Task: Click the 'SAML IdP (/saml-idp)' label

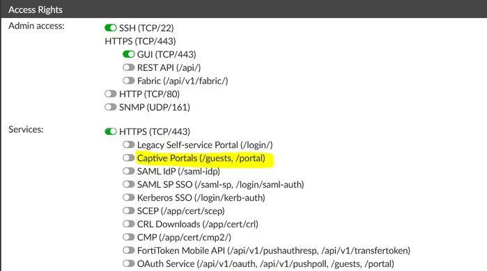Action: coord(178,172)
